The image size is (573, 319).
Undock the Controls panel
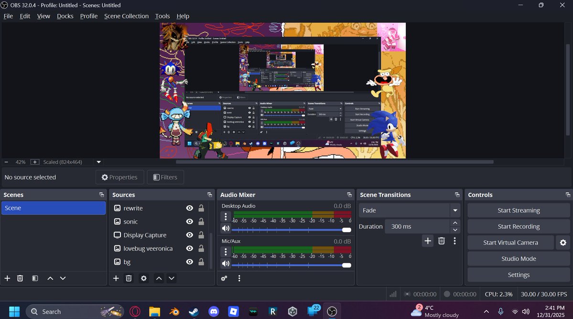click(x=568, y=194)
